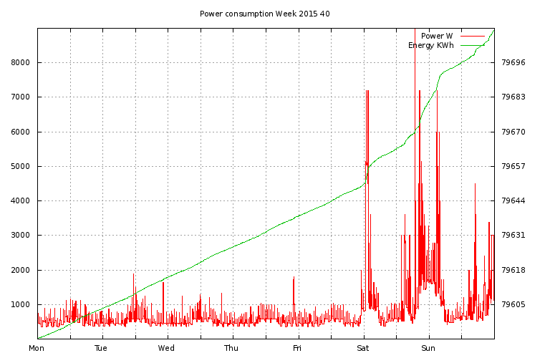Click the right axis value 79670
This screenshot has width=550, height=358.
513,132
